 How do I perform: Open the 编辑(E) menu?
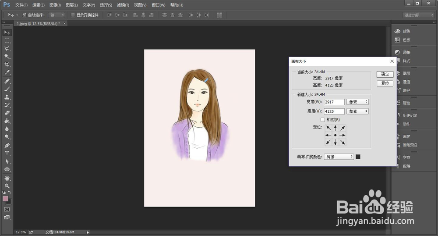coord(39,5)
